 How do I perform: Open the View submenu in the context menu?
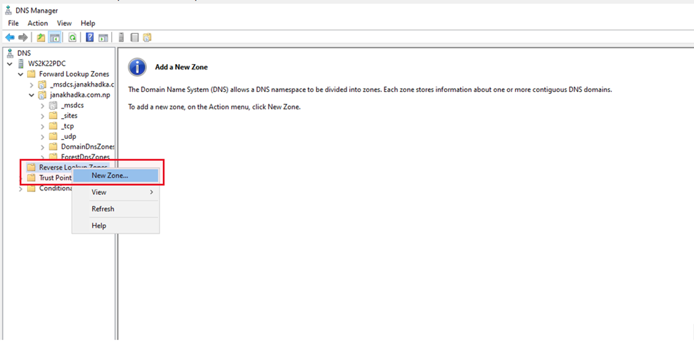[99, 192]
